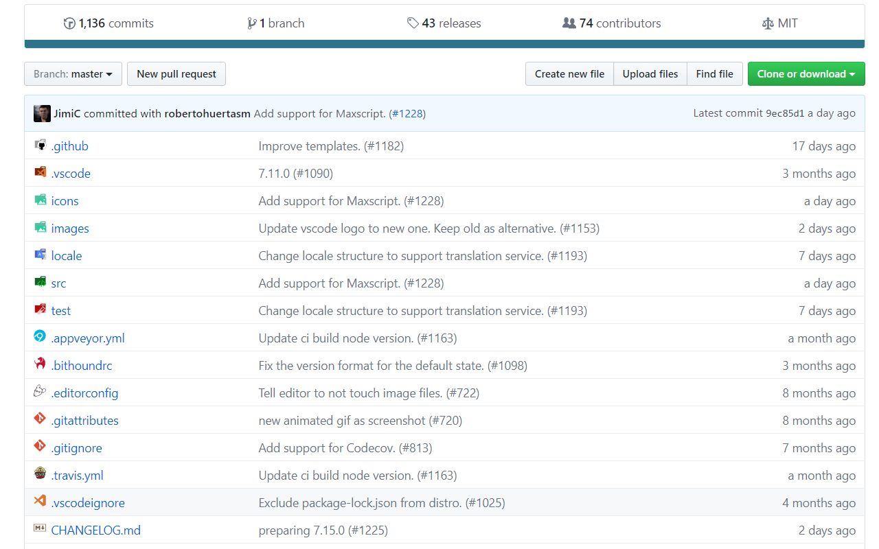Open the .appveyor.yml file
The height and width of the screenshot is (549, 879).
(88, 338)
